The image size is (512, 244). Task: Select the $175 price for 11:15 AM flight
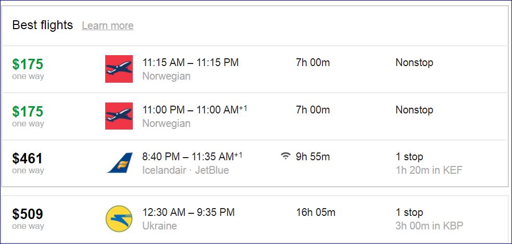(28, 64)
